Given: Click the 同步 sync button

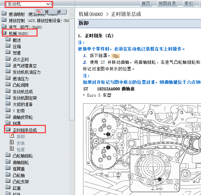Looking at the screenshot, I should pyautogui.click(x=51, y=12).
